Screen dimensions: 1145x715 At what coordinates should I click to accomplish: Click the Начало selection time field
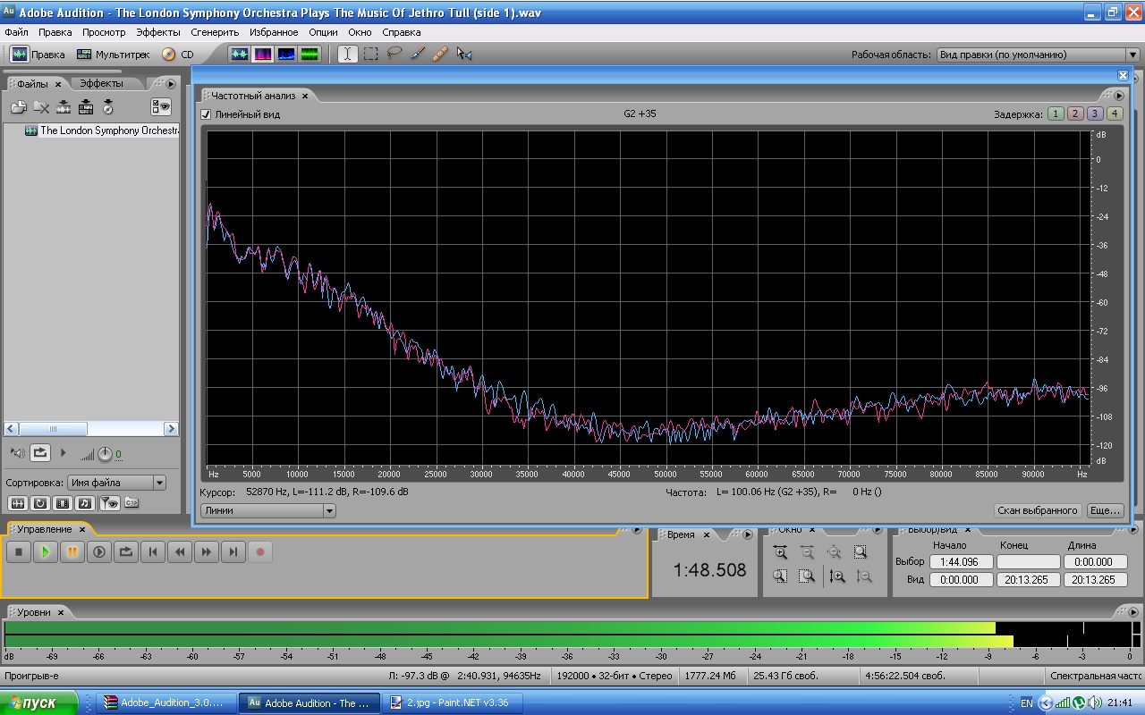(x=961, y=562)
